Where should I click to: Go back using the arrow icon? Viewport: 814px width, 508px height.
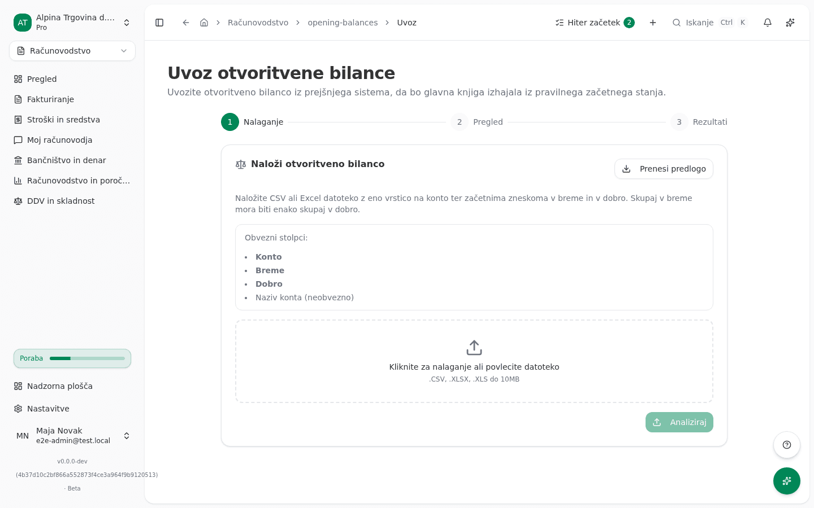[186, 23]
